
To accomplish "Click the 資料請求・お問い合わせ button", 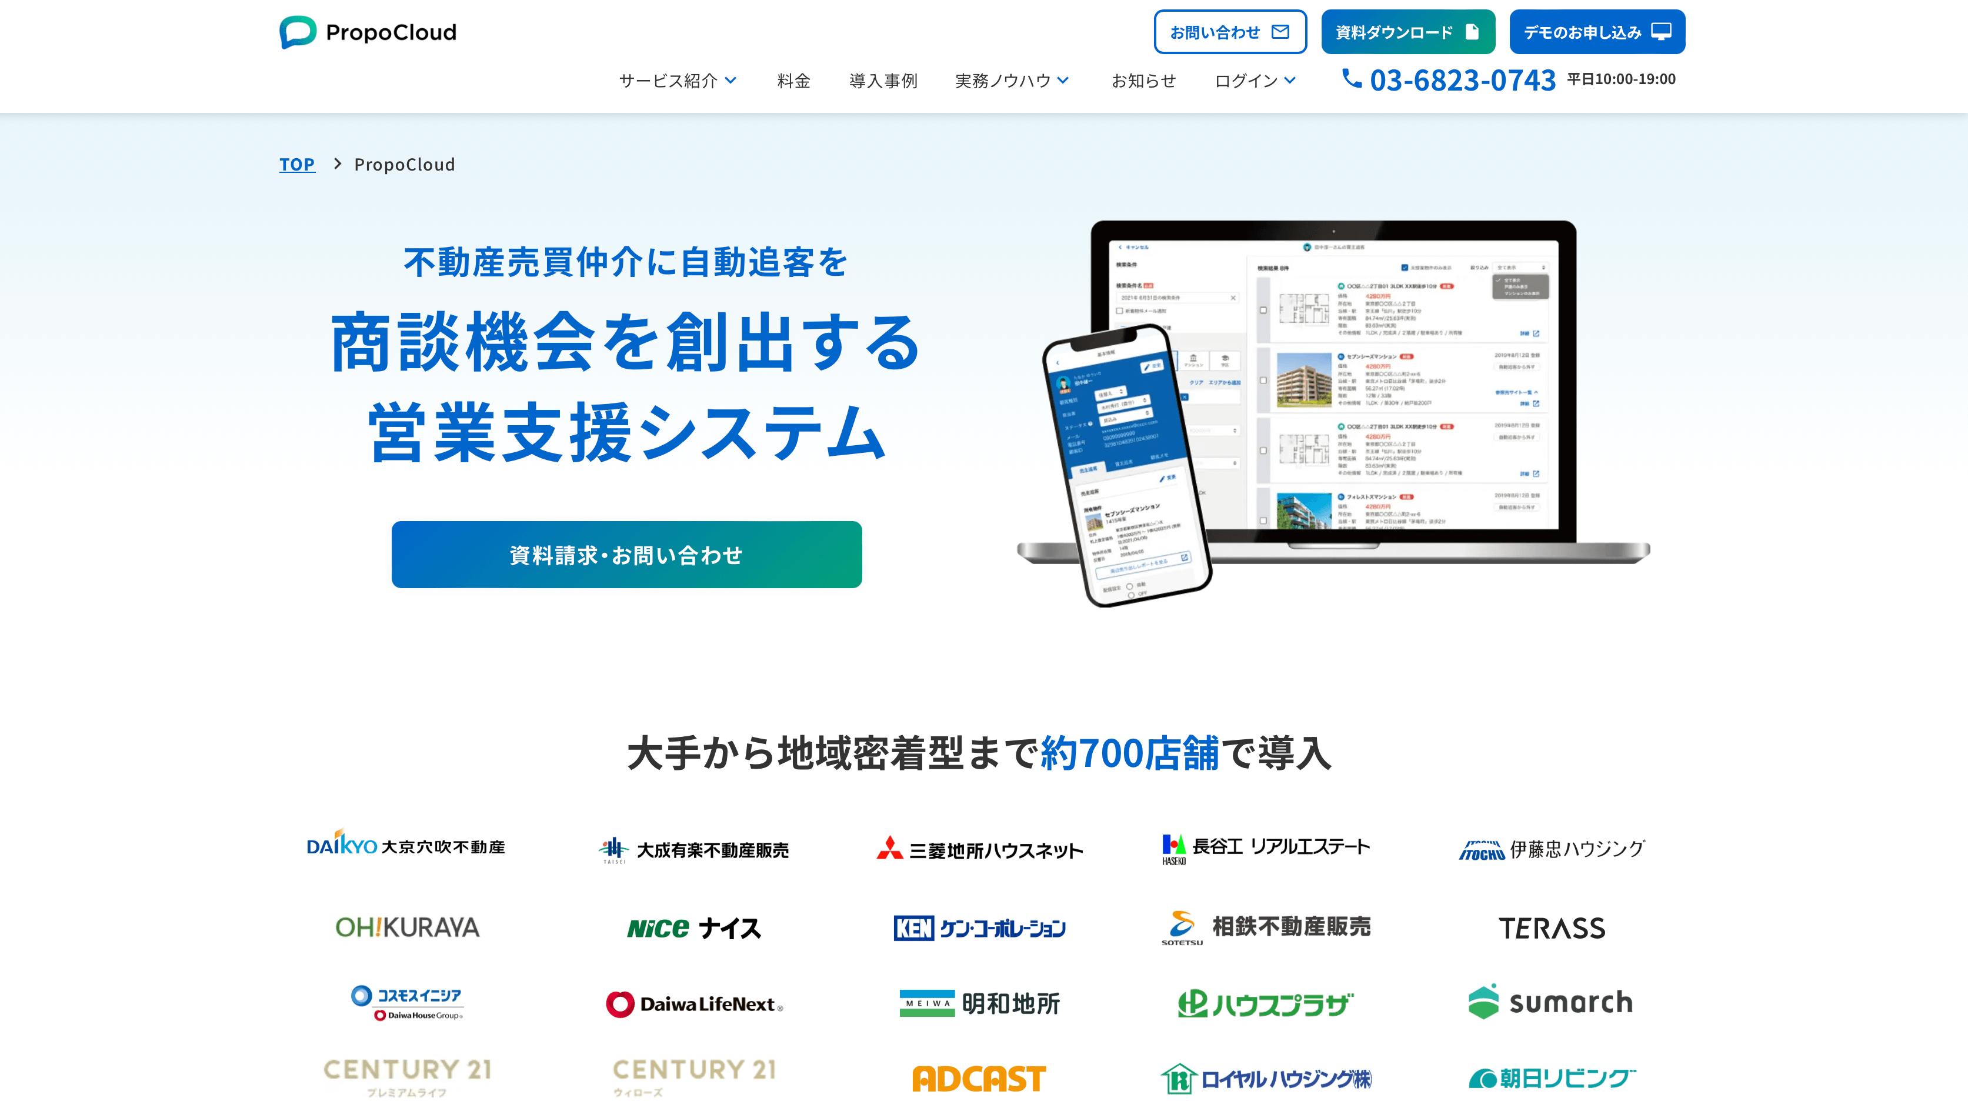I will 626,554.
